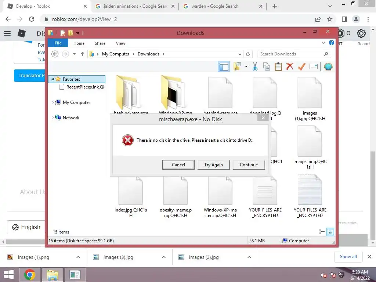Click the File Explorer taskbar icon
Viewport: 376px width, 282px height.
click(53, 275)
